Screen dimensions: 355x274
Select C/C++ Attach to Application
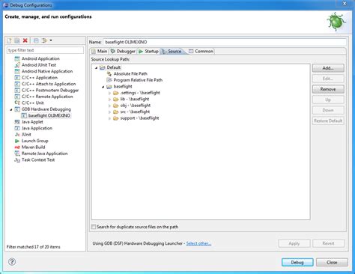49,84
